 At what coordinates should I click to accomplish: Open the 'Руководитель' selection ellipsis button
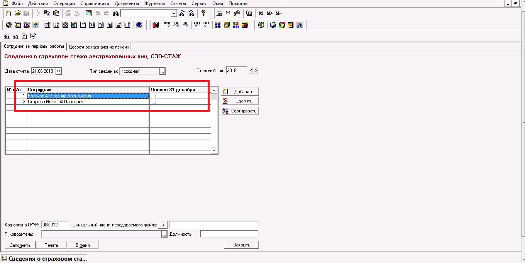[164, 234]
